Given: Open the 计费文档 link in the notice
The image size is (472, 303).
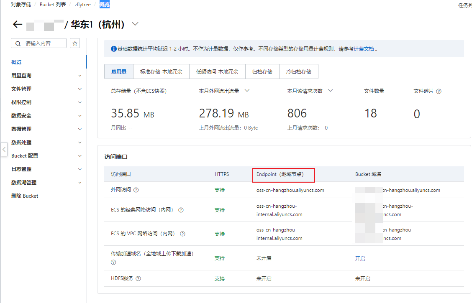Looking at the screenshot, I should coord(364,49).
